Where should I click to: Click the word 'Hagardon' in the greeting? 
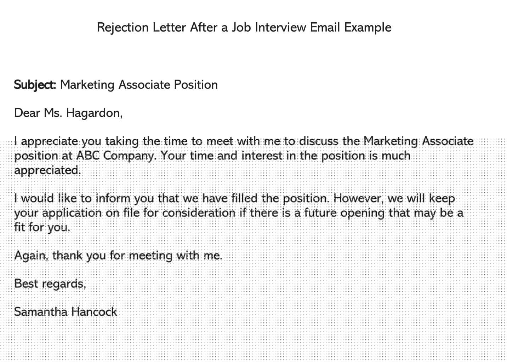[93, 113]
